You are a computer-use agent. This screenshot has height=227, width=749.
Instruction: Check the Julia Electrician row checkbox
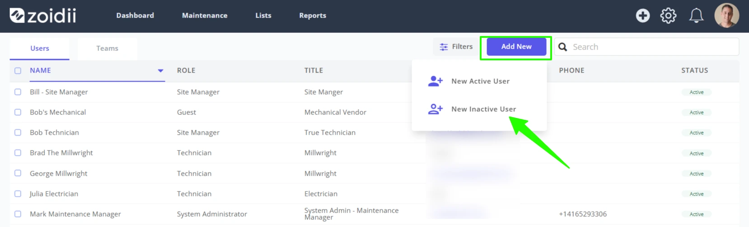(18, 194)
